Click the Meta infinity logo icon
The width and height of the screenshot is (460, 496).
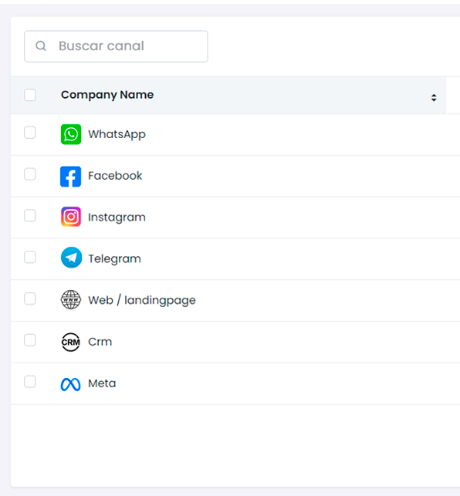pos(70,384)
